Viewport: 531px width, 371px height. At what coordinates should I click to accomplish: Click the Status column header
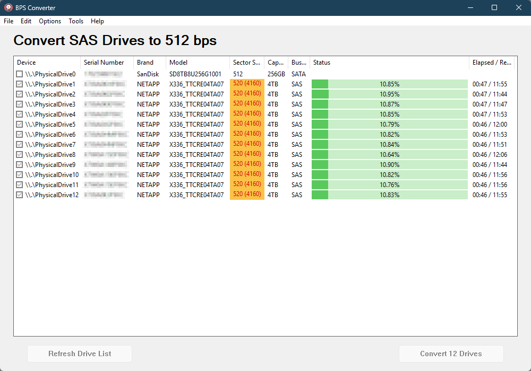[322, 63]
